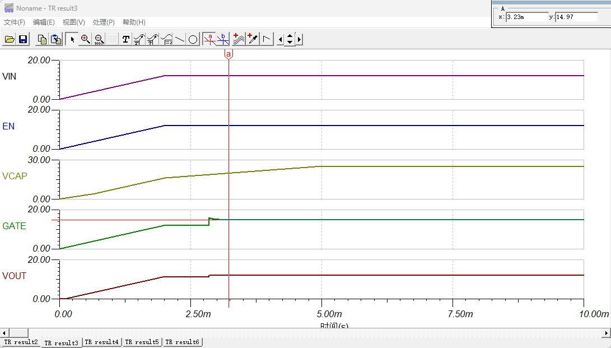
Task: Click the add more curves icon
Action: pos(239,39)
